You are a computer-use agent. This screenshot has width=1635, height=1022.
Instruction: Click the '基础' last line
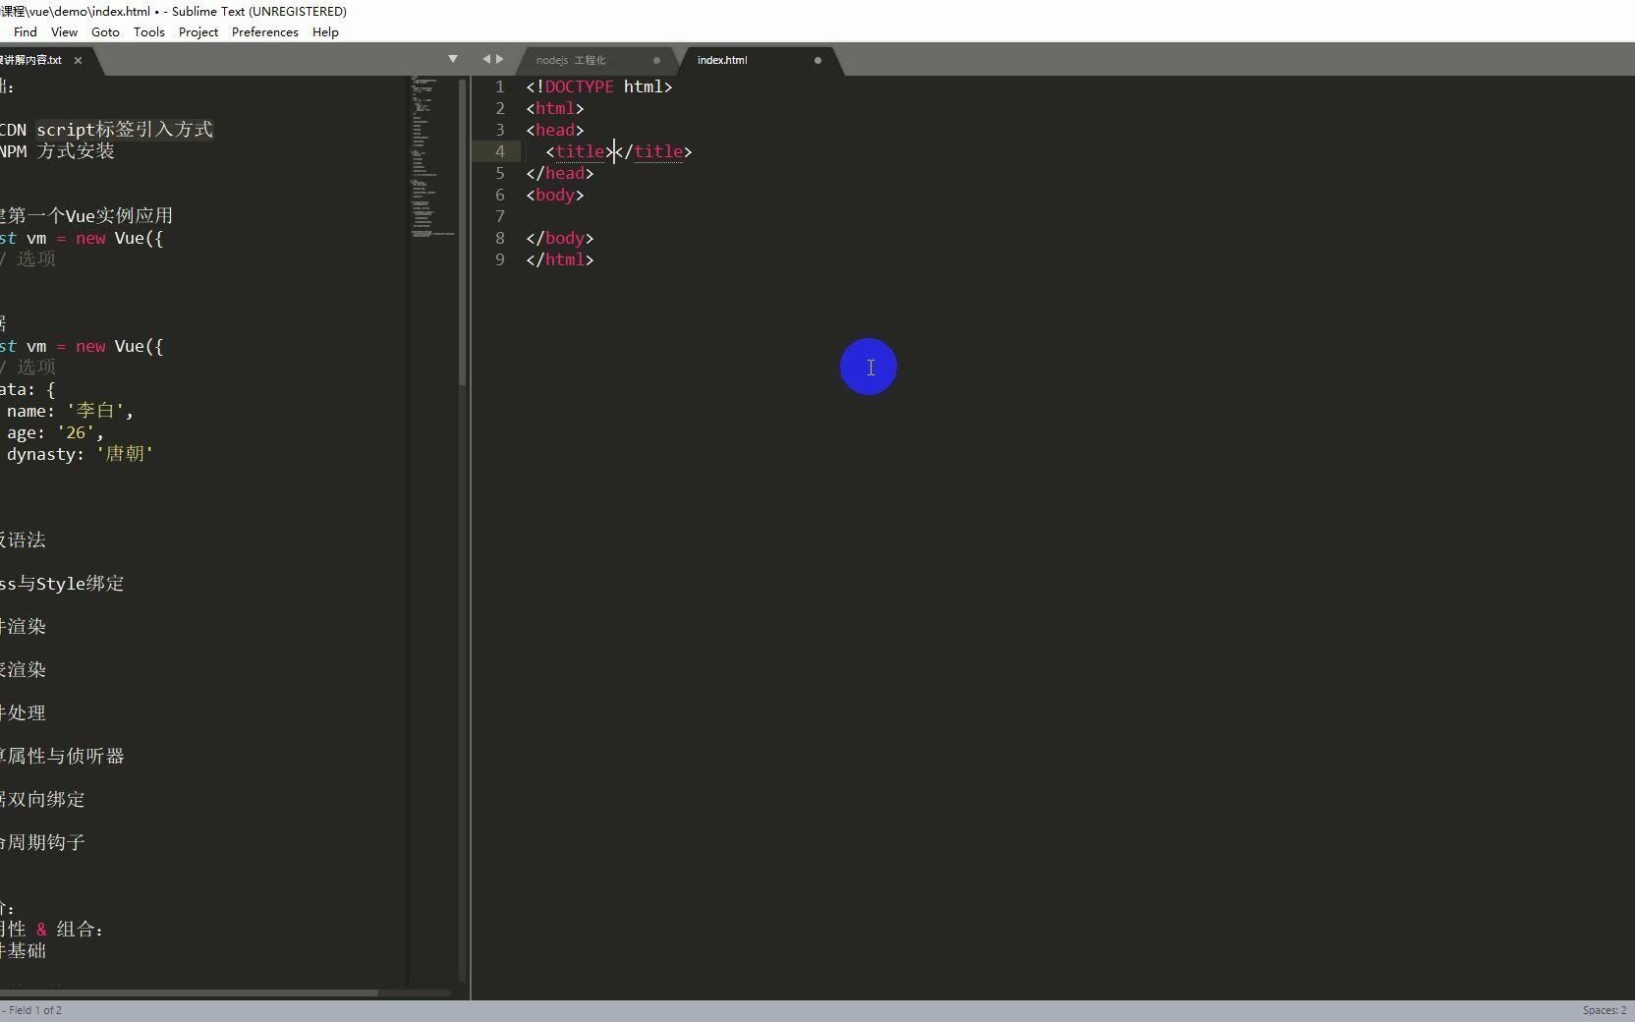23,951
